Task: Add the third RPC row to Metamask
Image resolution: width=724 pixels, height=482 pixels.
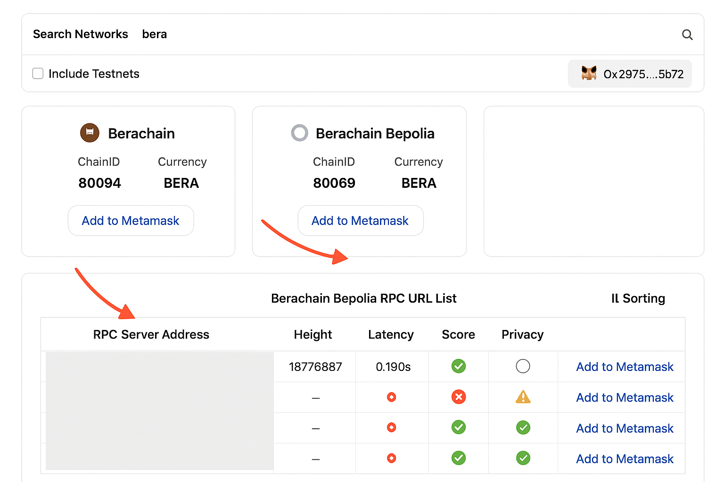Action: [625, 428]
